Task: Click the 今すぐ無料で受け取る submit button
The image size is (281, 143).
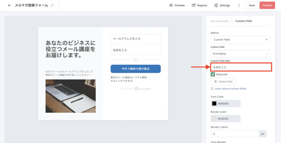Action: coord(136,69)
